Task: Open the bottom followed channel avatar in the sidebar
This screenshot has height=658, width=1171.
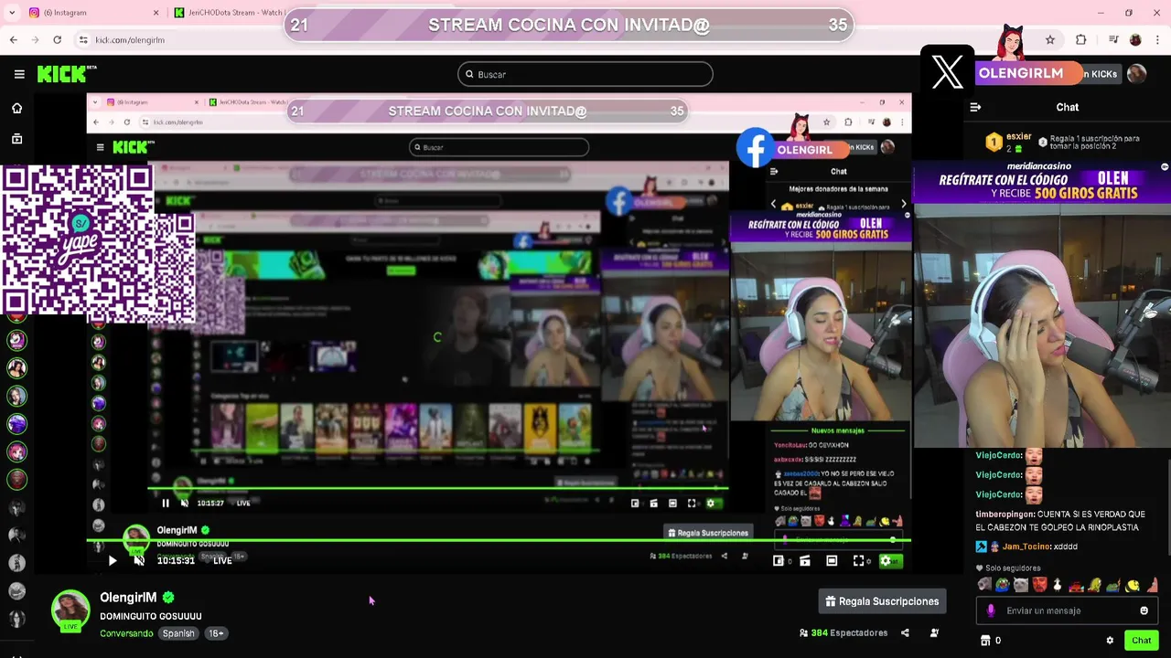Action: click(x=16, y=620)
